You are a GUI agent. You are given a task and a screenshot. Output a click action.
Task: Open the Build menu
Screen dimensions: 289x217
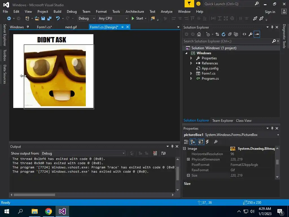[57, 11]
